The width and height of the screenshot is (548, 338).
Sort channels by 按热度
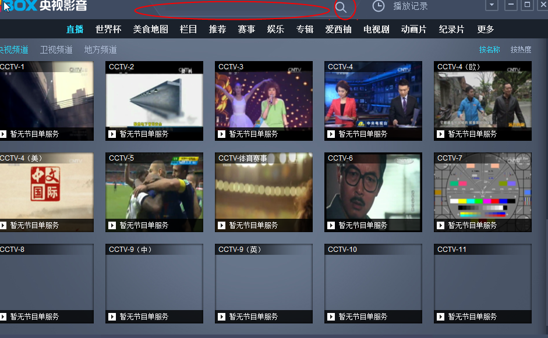[521, 49]
